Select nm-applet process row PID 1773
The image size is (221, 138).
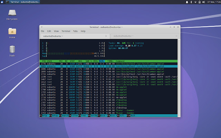108,87
